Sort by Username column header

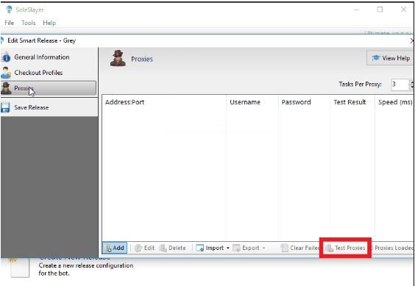252,102
